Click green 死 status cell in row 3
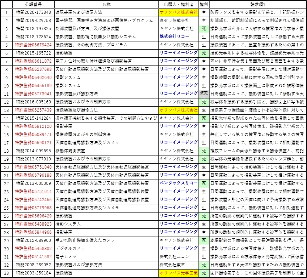This screenshot has height=278, width=307. [x=204, y=29]
